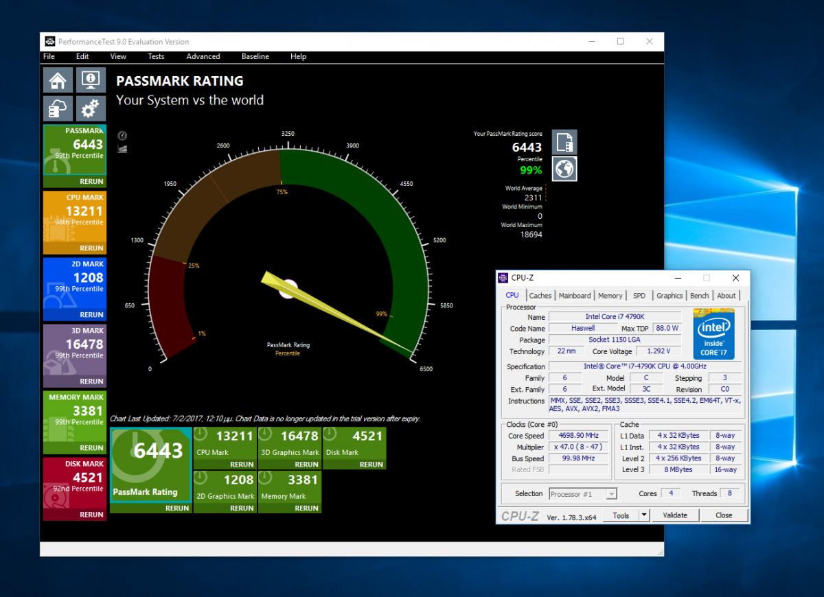Screen dimensions: 824x597
Task: Open the Home screen icon in PerformanceTest
Action: coord(58,80)
